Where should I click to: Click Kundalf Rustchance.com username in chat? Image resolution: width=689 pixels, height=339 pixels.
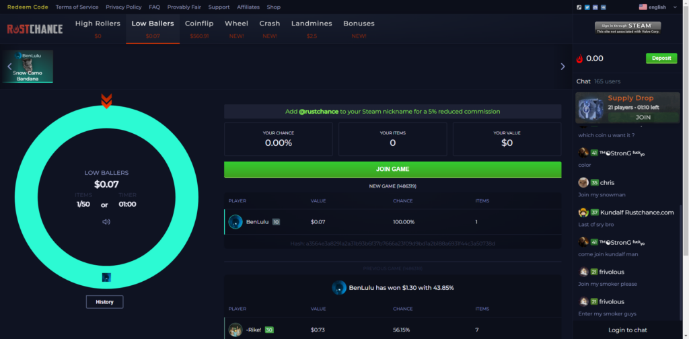pos(637,213)
